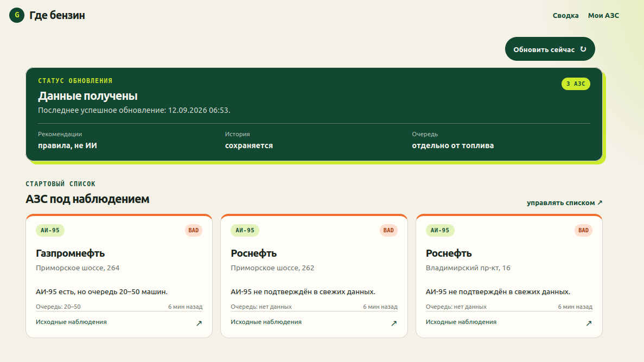Click the Обновить сейчас button
This screenshot has height=362, width=644.
(550, 49)
